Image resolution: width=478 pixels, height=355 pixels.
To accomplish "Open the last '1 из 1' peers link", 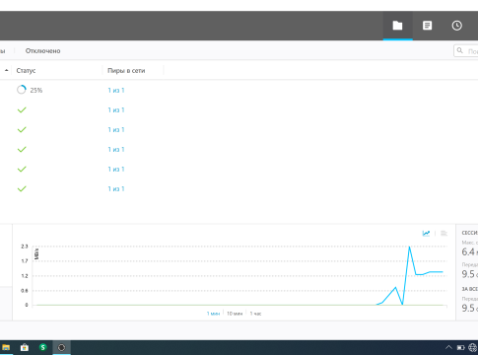I will point(116,188).
